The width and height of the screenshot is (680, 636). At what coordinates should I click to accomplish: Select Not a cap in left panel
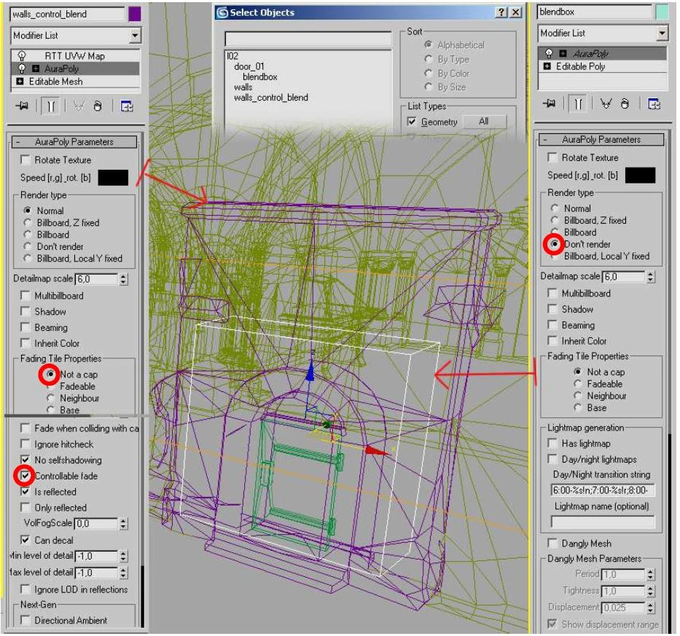[x=50, y=374]
